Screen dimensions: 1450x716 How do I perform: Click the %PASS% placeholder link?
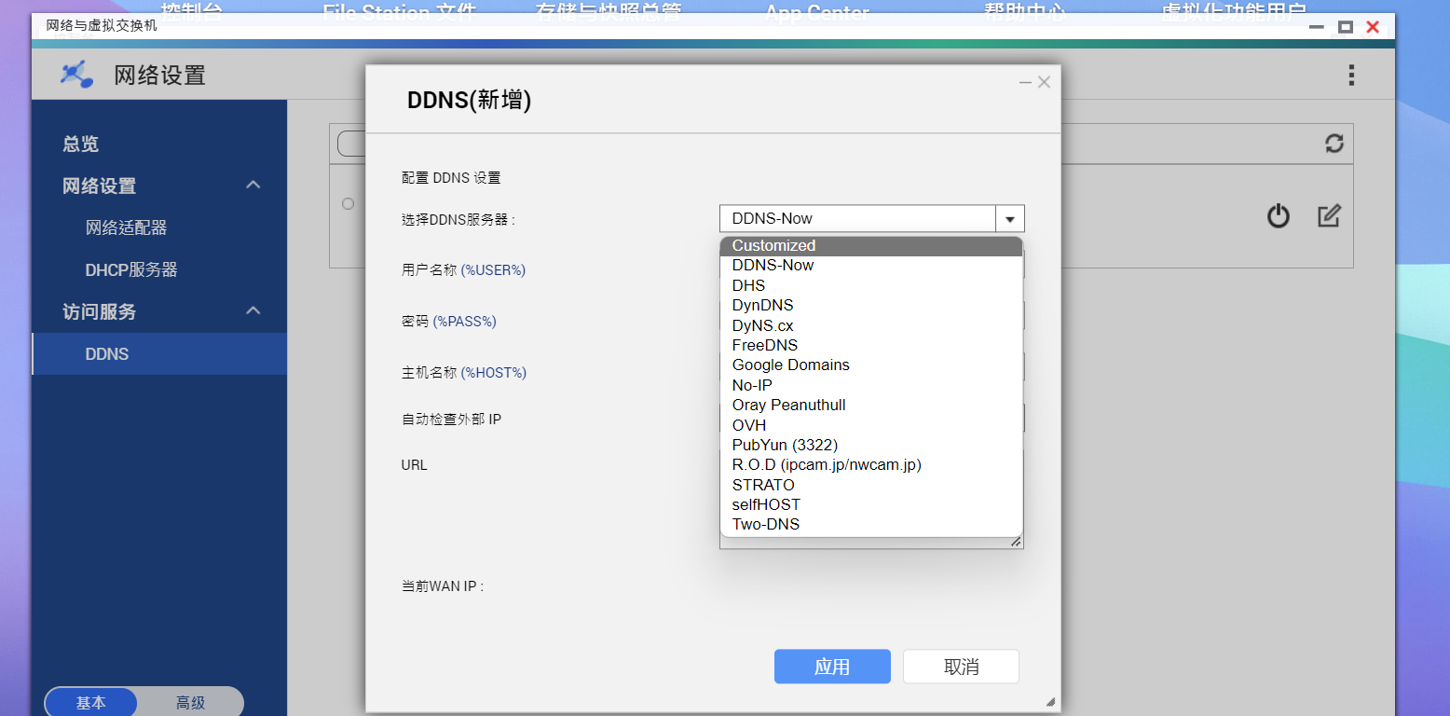pyautogui.click(x=464, y=322)
